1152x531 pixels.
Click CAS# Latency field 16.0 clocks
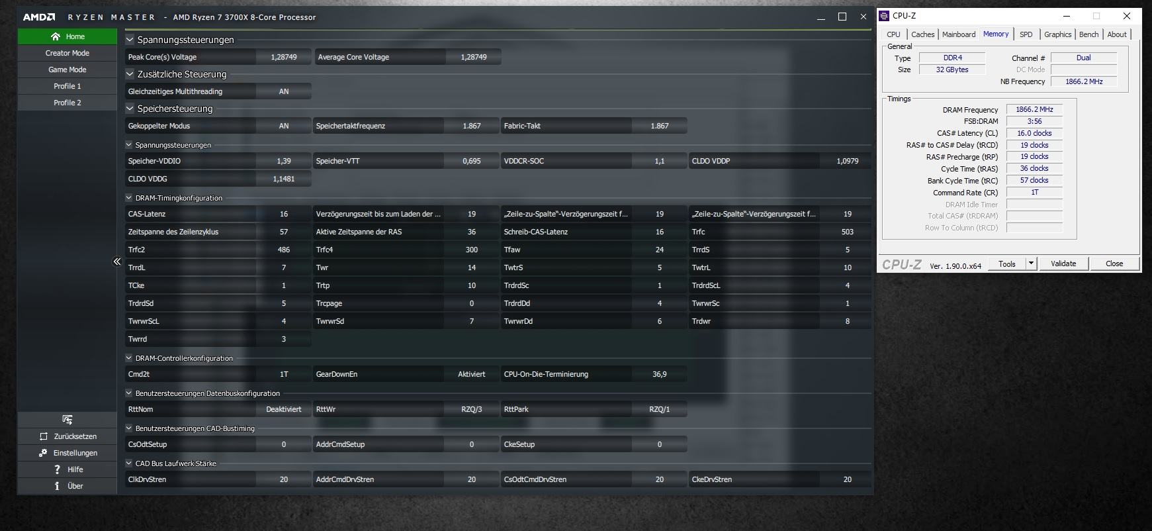(1034, 133)
